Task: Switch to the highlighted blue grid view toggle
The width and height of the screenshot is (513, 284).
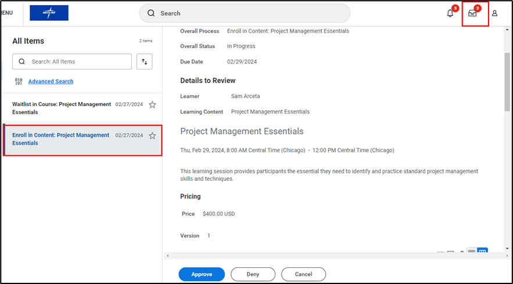Action: click(x=482, y=252)
